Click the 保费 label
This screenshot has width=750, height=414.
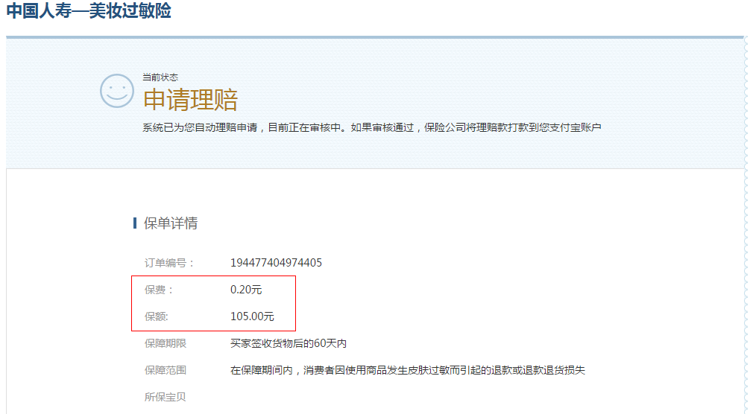(x=159, y=290)
